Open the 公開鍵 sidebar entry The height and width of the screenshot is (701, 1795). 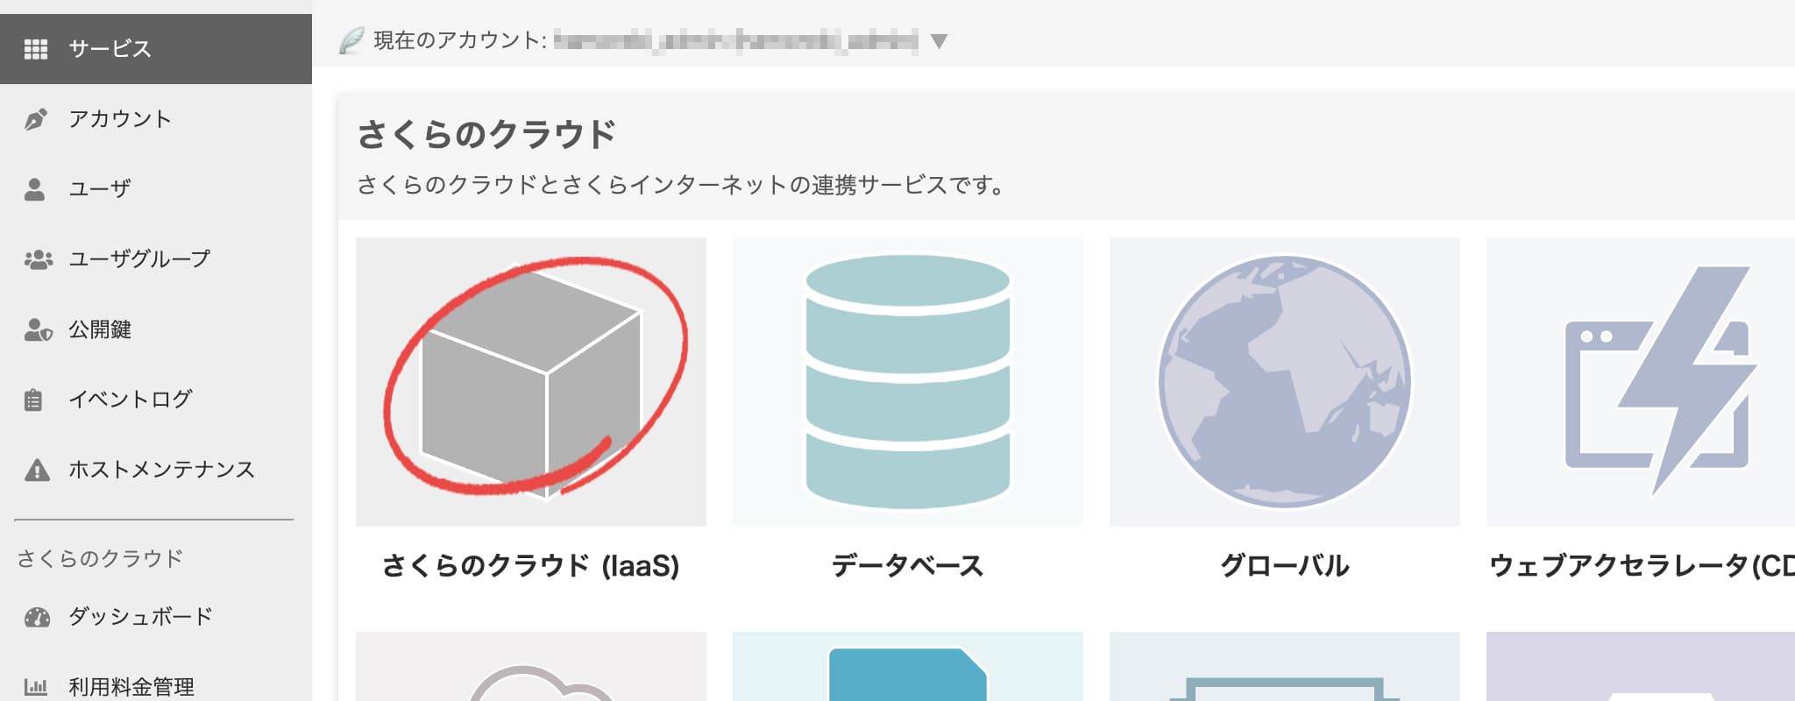point(156,329)
